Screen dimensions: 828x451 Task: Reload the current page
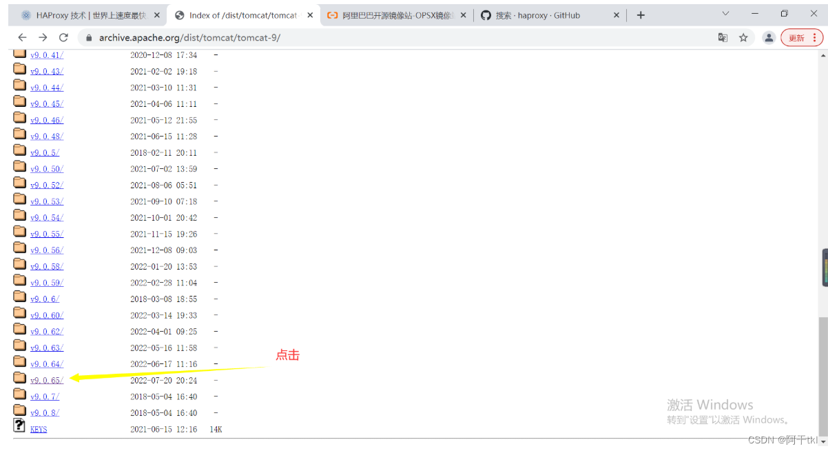[x=63, y=38]
